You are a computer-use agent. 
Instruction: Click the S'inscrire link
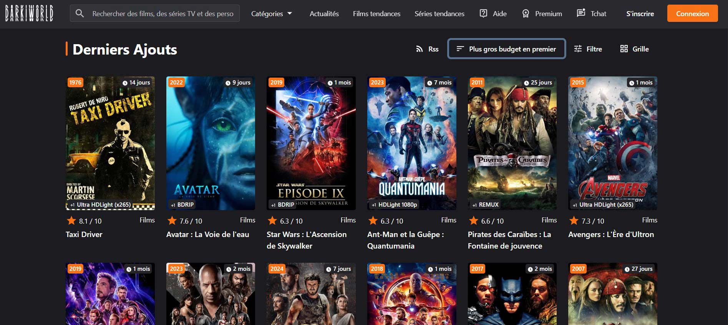pyautogui.click(x=640, y=13)
